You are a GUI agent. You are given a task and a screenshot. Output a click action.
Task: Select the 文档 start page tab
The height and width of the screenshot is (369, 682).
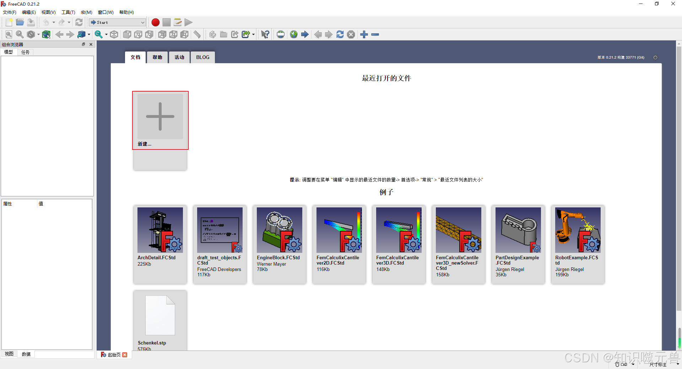(x=135, y=57)
